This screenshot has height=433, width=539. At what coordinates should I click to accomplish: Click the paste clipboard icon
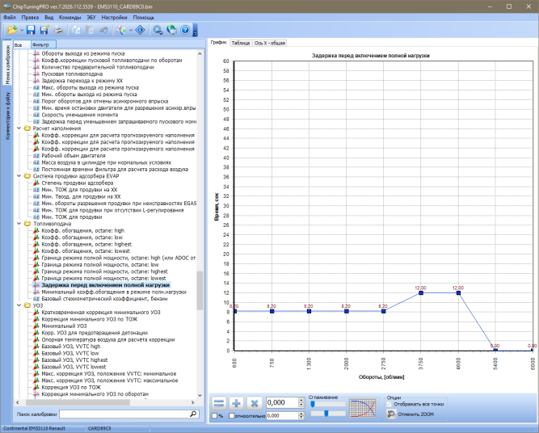[x=90, y=30]
